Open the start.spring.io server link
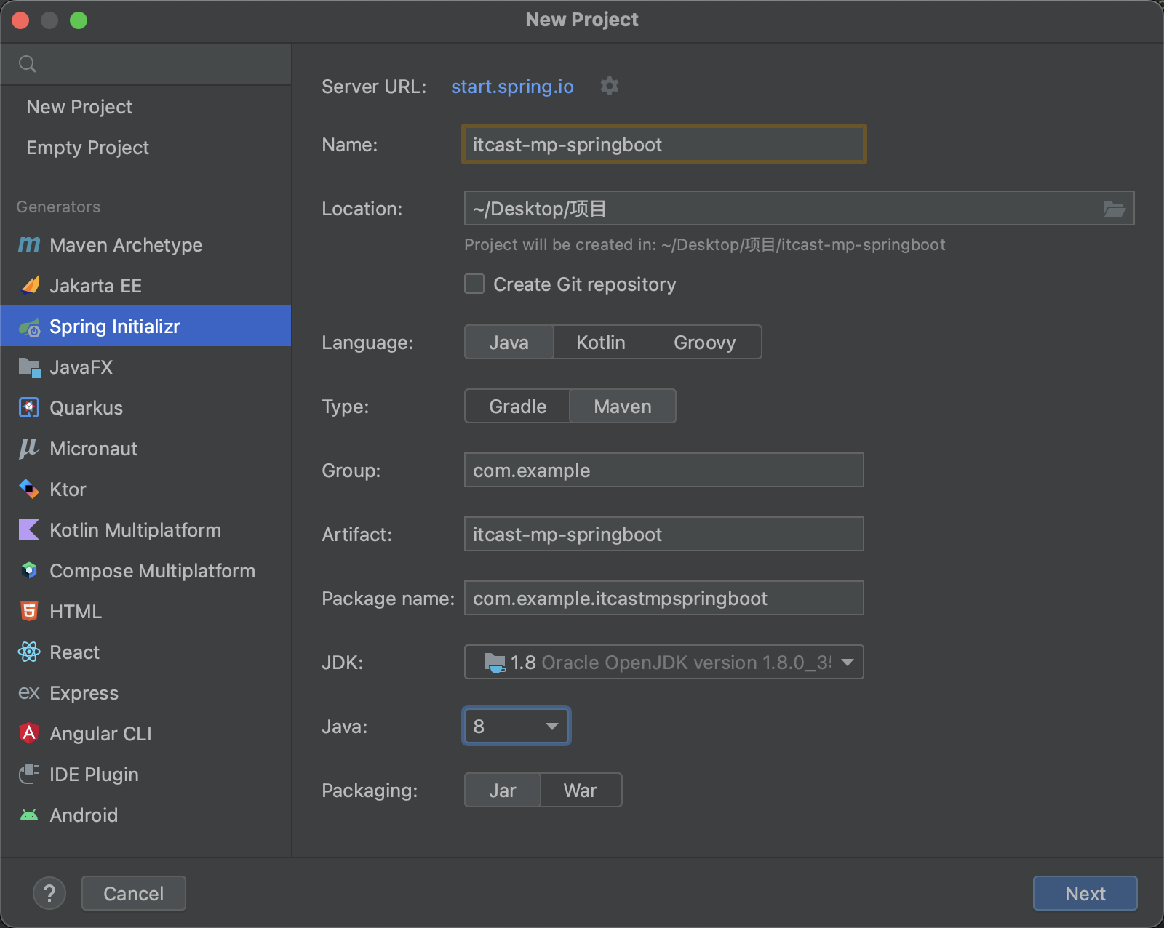The image size is (1164, 928). (512, 87)
